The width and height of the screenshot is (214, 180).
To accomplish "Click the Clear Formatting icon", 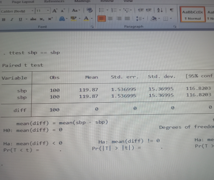I will point(89,10).
